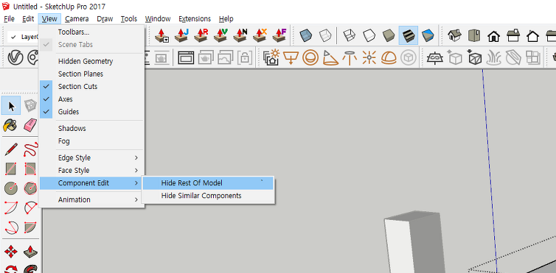The height and width of the screenshot is (273, 556).
Task: Open the Edit menu
Action: click(x=28, y=18)
